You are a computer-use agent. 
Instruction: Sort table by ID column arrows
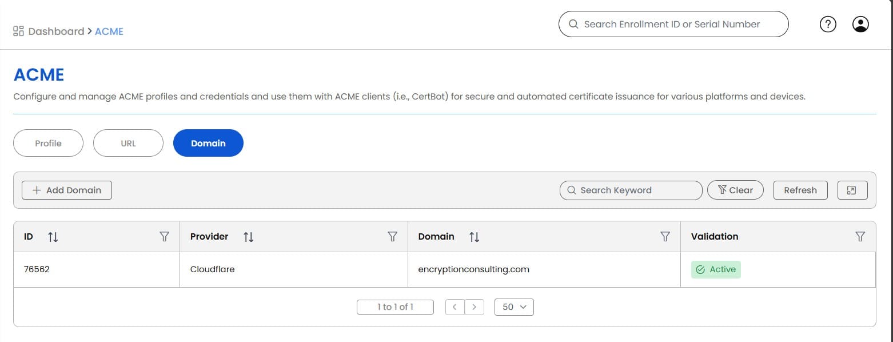53,237
